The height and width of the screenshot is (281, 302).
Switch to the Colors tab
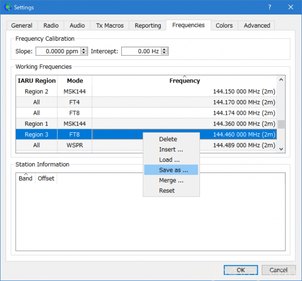tap(224, 26)
